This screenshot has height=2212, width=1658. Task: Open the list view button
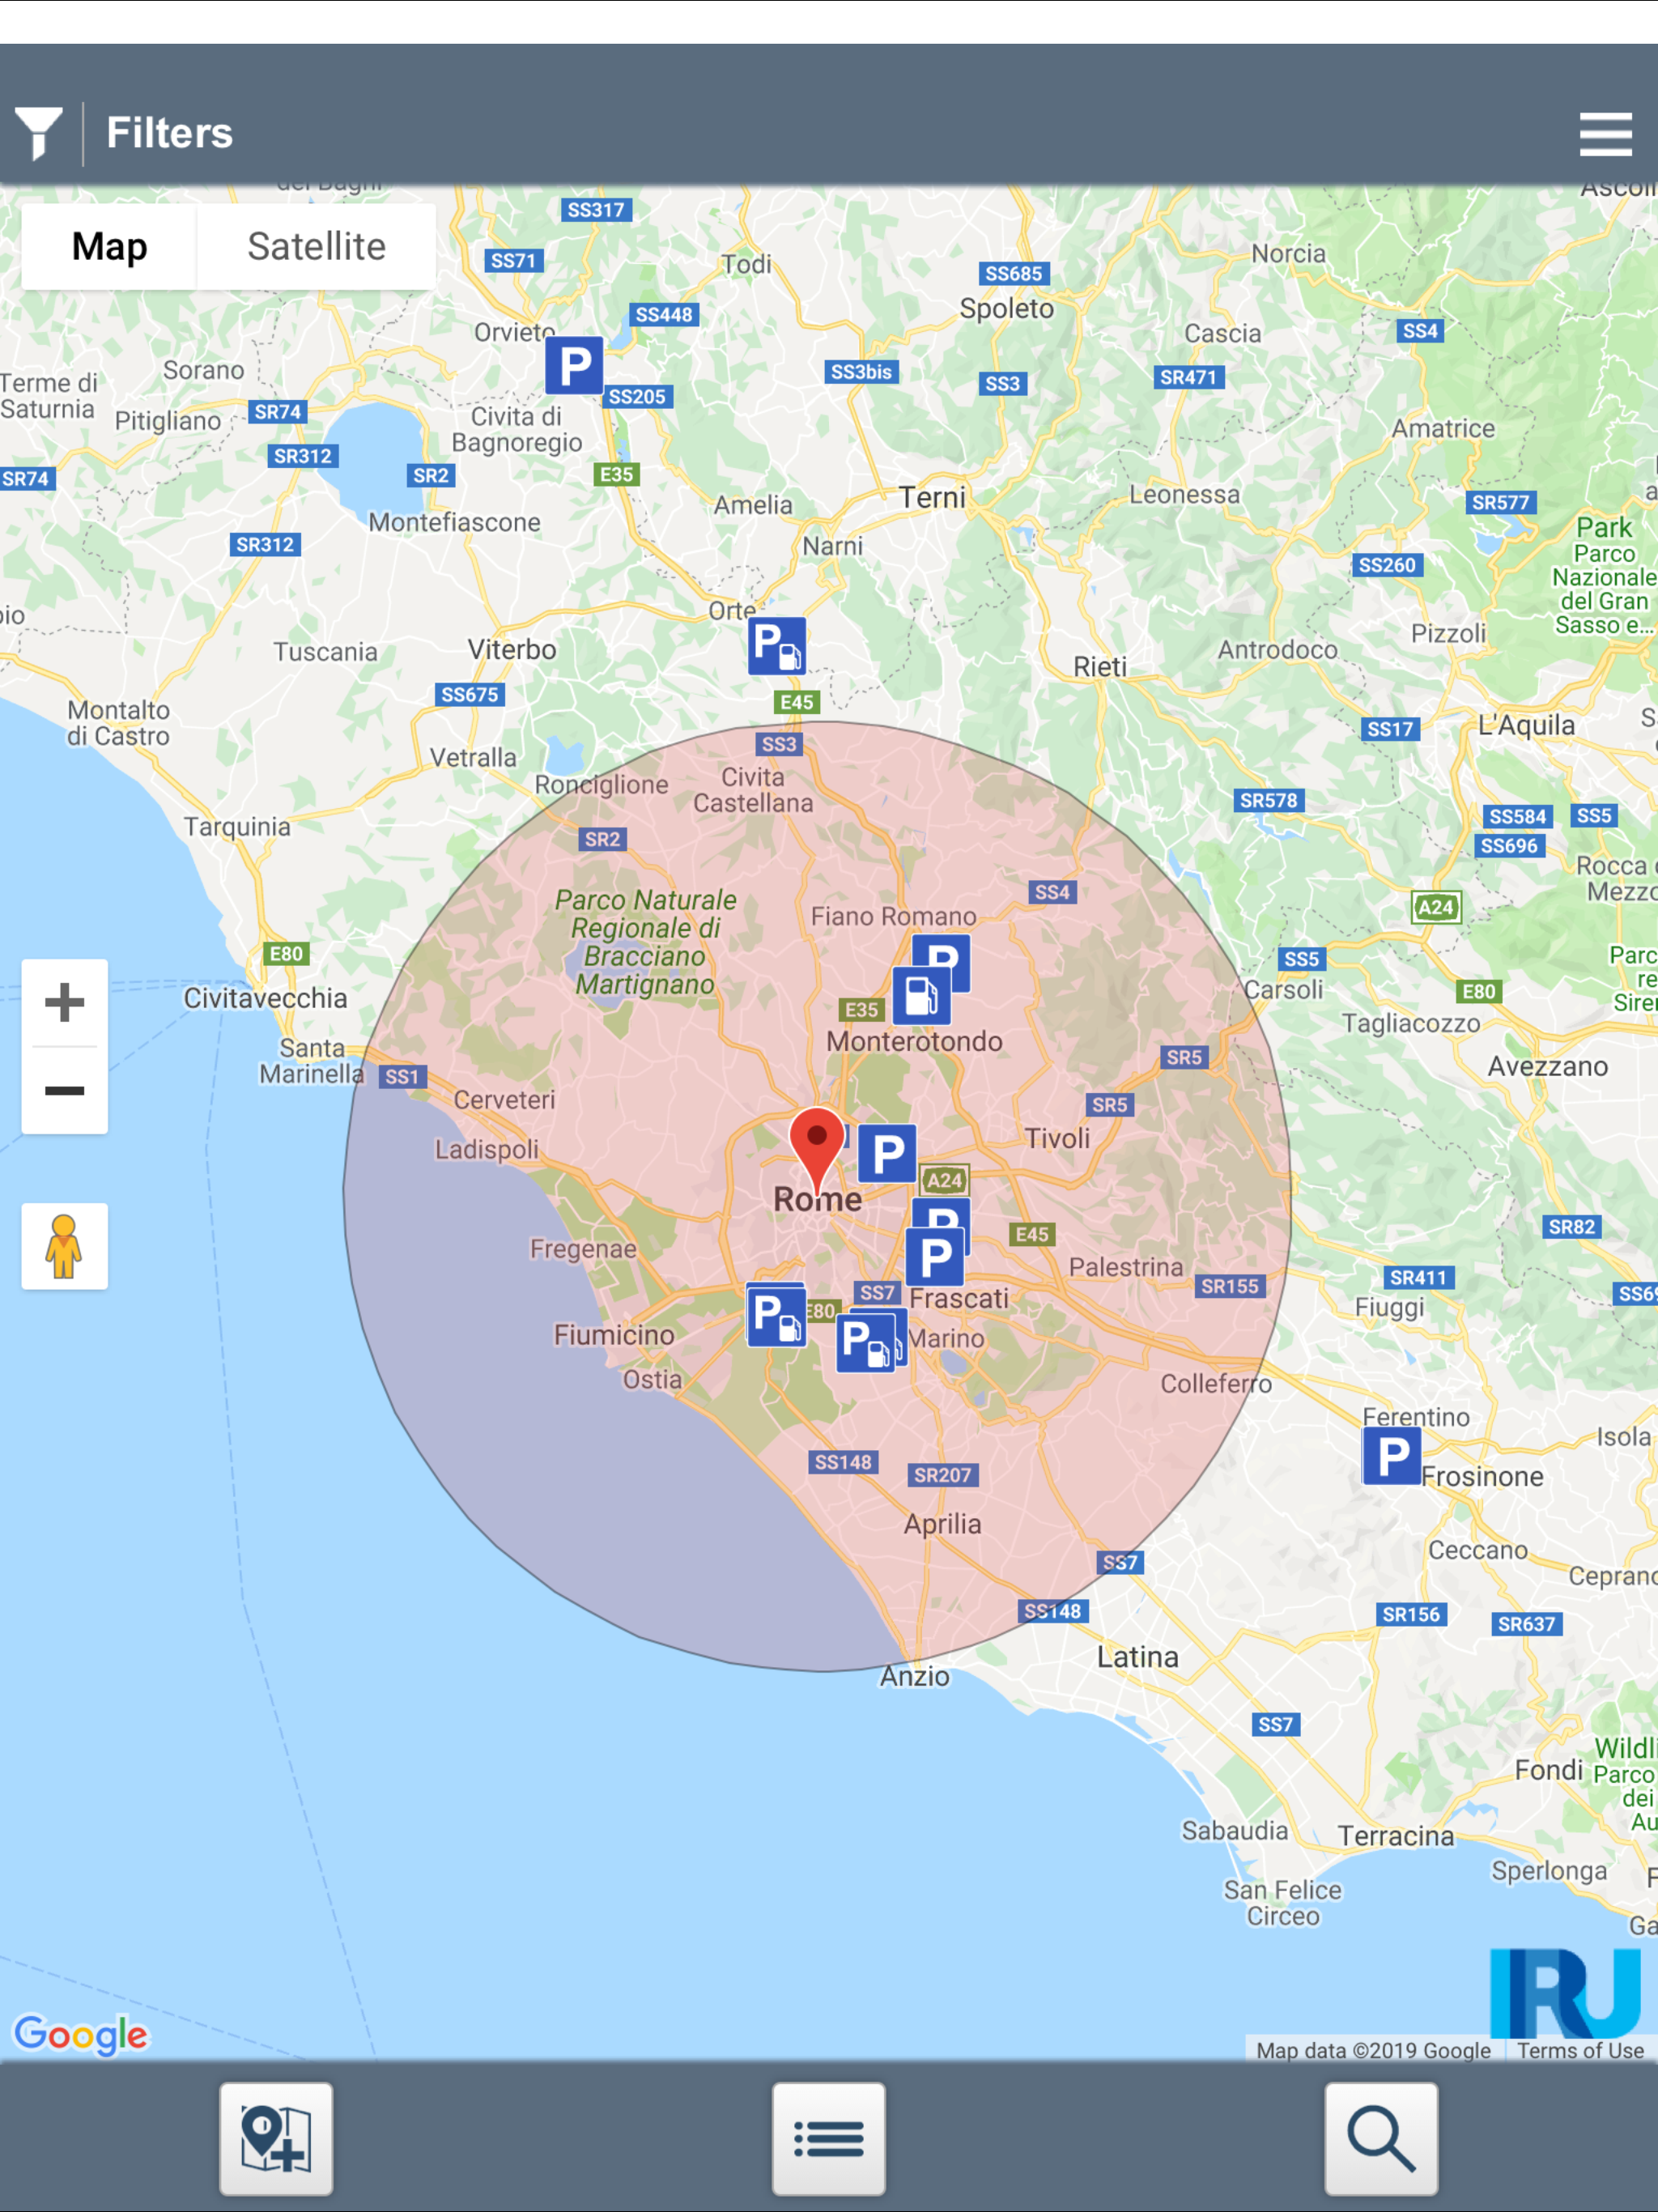click(828, 2138)
